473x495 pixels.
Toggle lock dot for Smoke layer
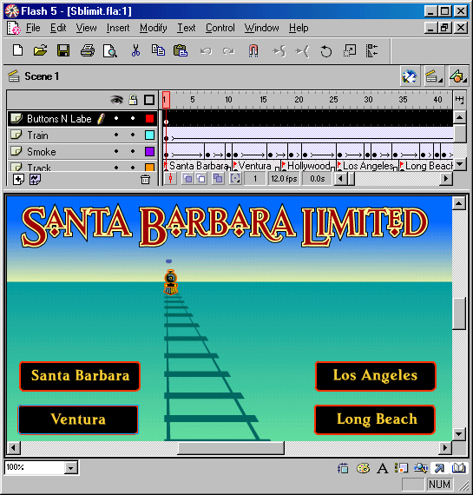[133, 151]
